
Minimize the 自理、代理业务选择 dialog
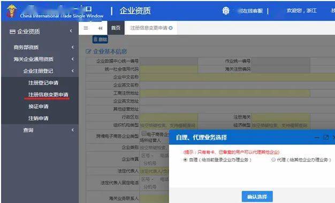click(x=317, y=138)
